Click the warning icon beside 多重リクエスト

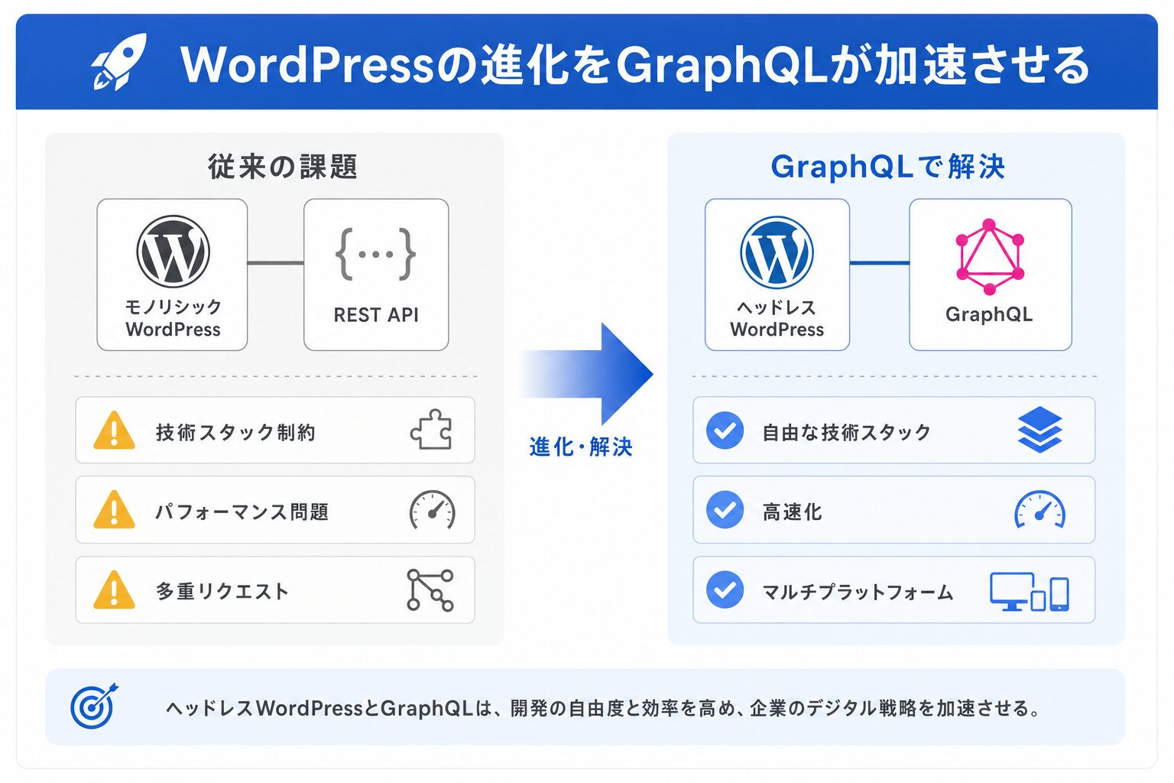pyautogui.click(x=114, y=590)
